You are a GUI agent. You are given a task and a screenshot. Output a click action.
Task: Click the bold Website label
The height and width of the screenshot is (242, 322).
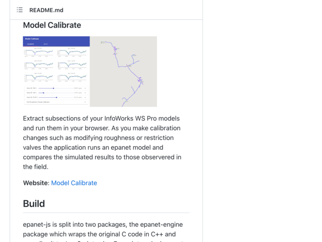tap(36, 183)
